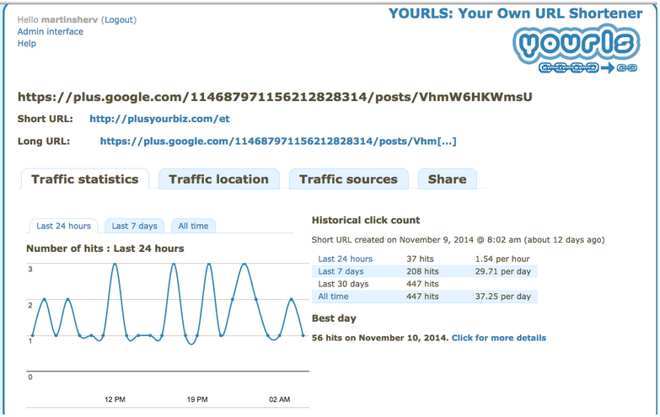The height and width of the screenshot is (417, 660).
Task: Click the Historical click count heading
Action: [x=366, y=220]
